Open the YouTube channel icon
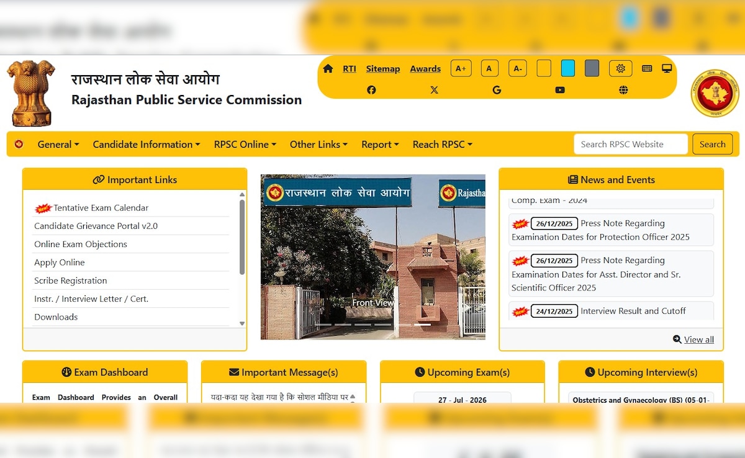Viewport: 745px width, 458px height. pos(560,90)
